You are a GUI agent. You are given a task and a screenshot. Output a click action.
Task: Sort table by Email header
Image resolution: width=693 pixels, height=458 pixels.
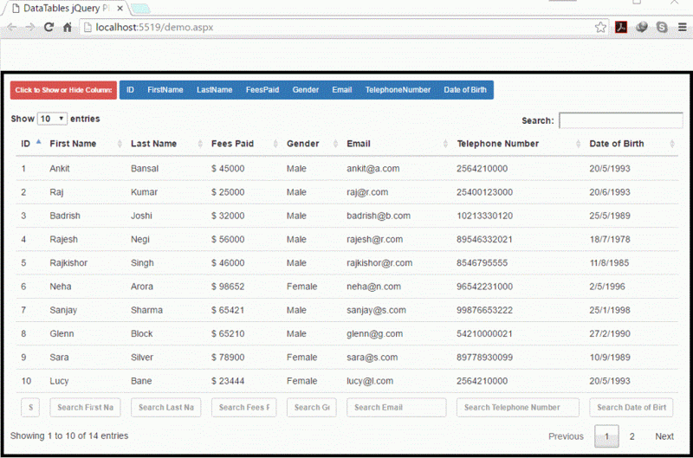(359, 144)
